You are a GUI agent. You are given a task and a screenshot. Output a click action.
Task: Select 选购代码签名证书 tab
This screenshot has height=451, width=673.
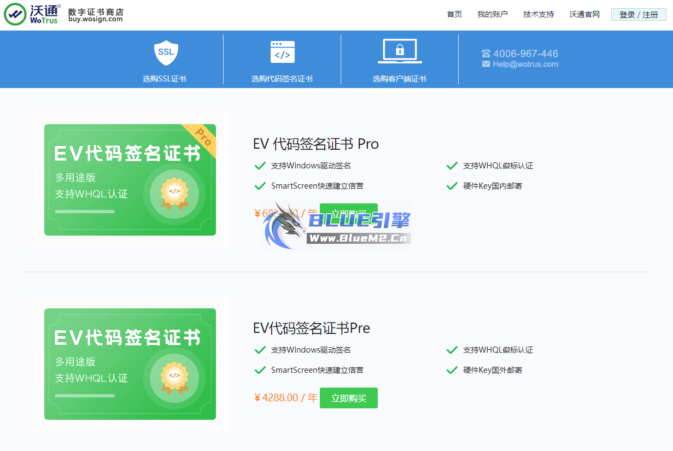[x=282, y=79]
